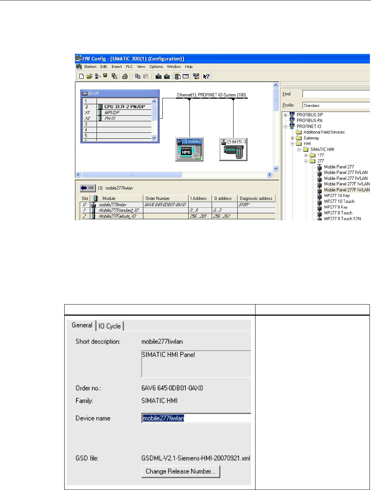
Task: Click the Configure Network icon
Action: (196, 76)
